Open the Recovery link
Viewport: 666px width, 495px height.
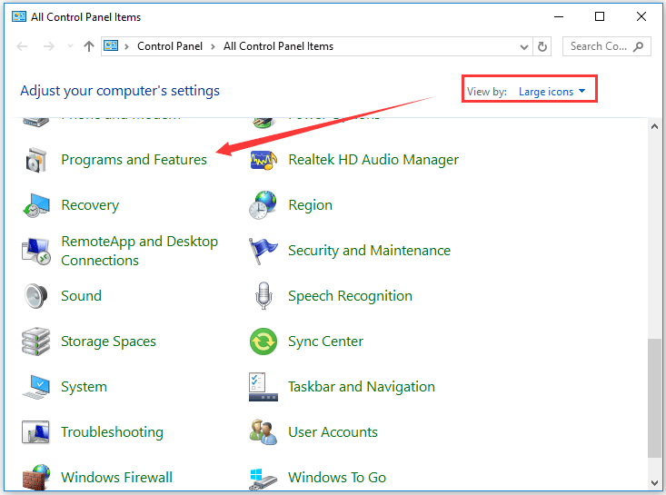(90, 205)
